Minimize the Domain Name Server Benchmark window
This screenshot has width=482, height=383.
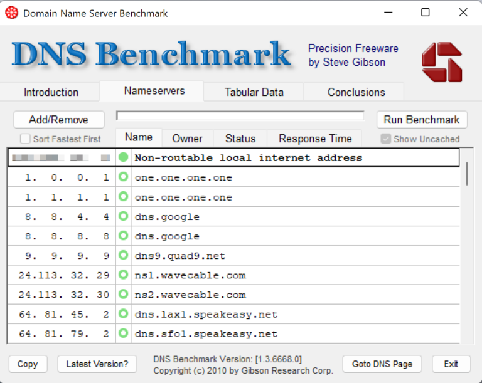388,13
